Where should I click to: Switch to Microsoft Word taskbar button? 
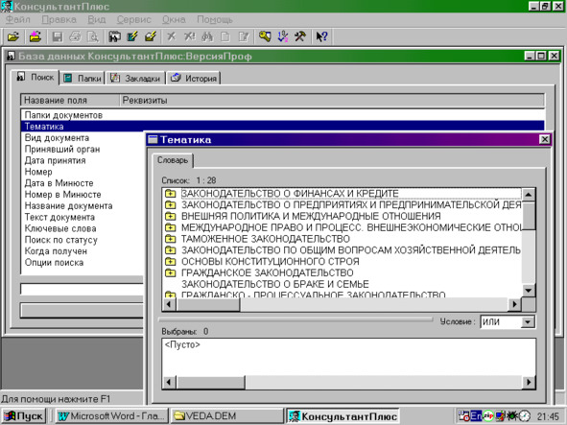[111, 416]
